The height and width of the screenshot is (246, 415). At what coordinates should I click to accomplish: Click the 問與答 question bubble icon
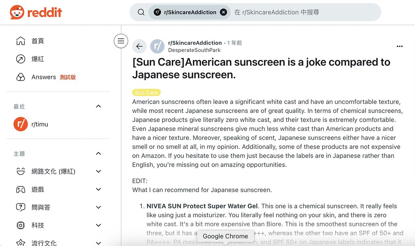coord(21,207)
